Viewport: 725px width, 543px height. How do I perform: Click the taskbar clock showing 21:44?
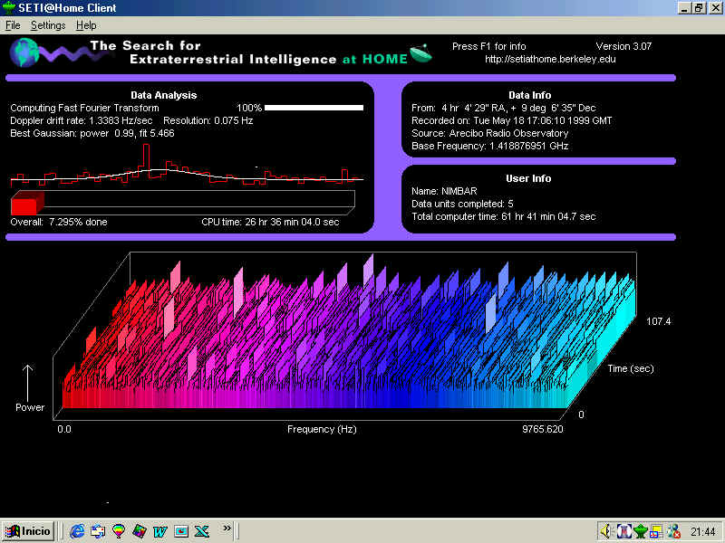point(702,531)
